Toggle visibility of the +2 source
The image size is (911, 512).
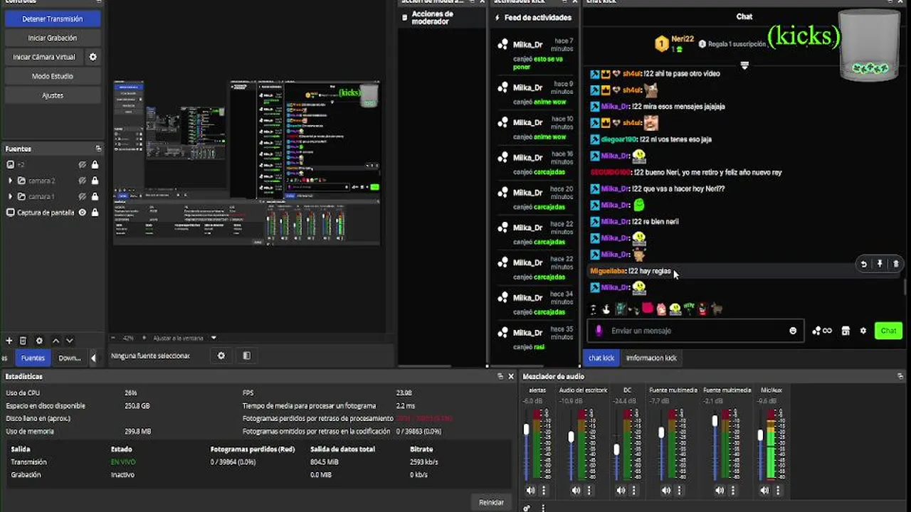point(83,165)
